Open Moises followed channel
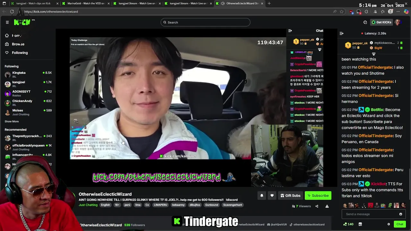Image resolution: width=411 pixels, height=231 pixels. point(28,112)
